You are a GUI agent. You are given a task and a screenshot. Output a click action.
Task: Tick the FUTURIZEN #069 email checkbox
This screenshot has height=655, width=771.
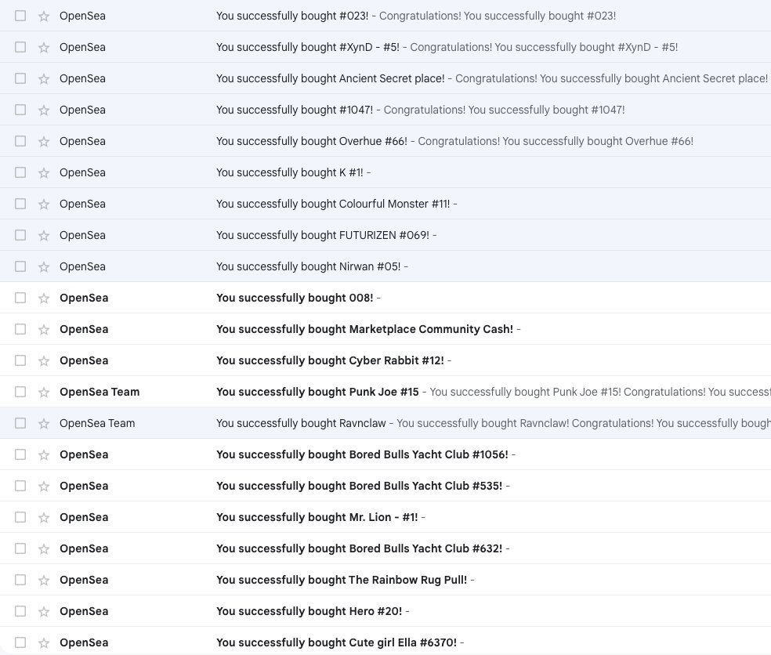click(x=20, y=235)
